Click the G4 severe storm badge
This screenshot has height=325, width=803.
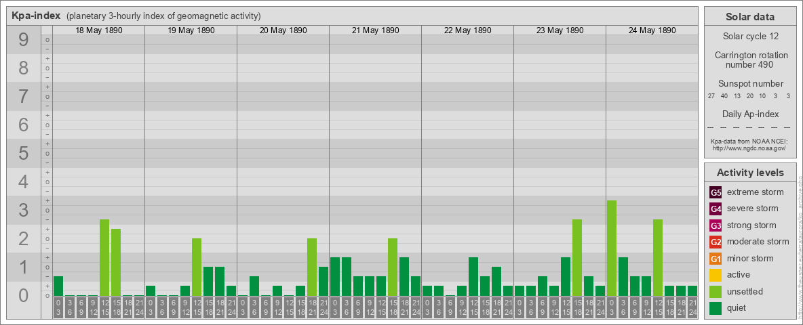tap(716, 209)
